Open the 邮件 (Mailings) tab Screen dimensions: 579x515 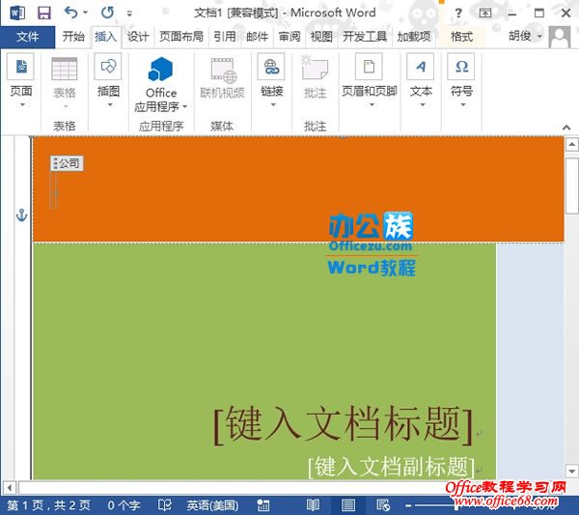pos(257,37)
